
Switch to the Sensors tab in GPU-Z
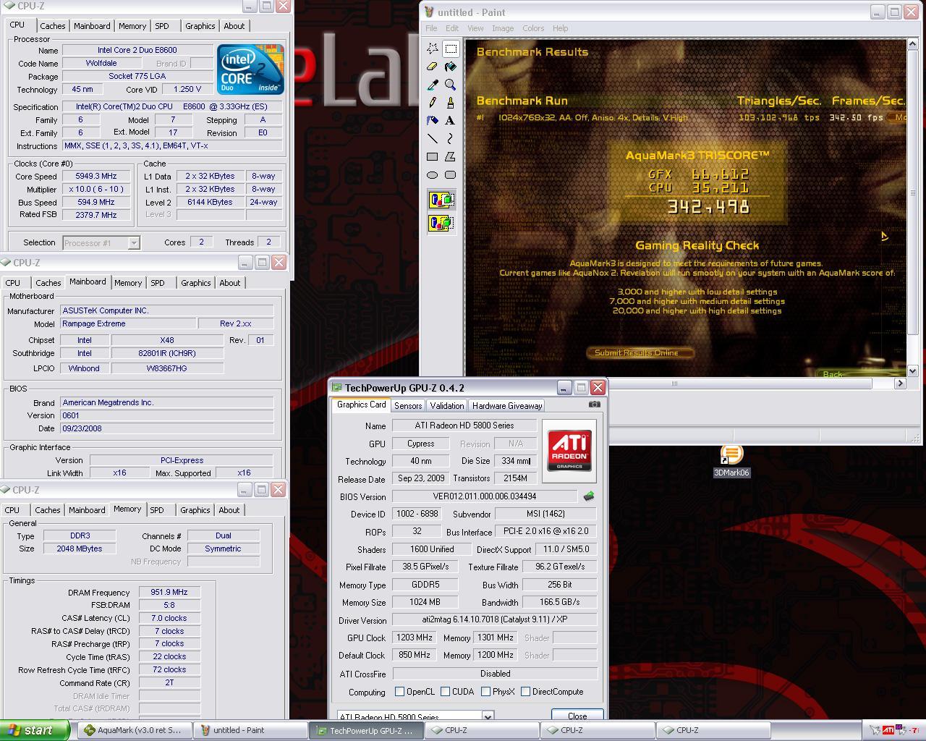[408, 406]
